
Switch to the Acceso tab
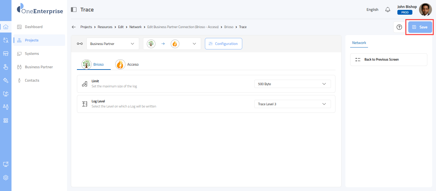point(127,64)
